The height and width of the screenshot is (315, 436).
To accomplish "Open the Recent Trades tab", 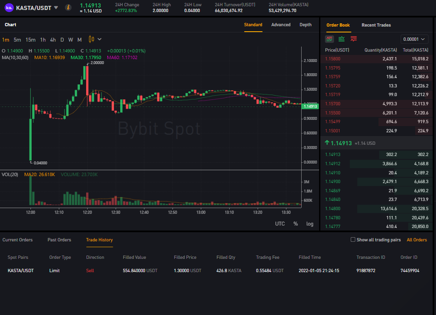I will [376, 25].
